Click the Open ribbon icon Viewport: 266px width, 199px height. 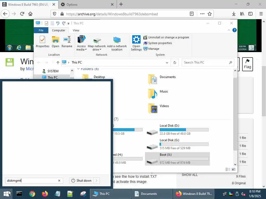tap(56, 42)
